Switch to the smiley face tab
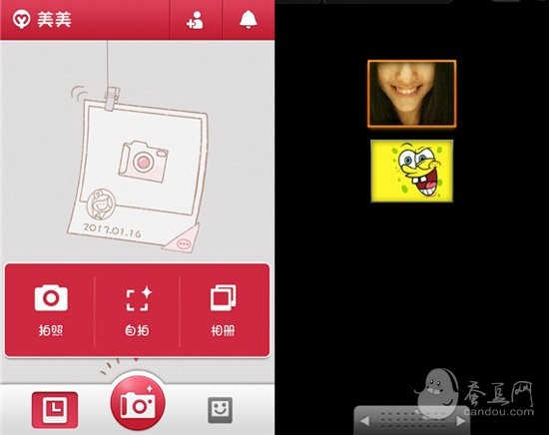The height and width of the screenshot is (435, 549). point(220,410)
